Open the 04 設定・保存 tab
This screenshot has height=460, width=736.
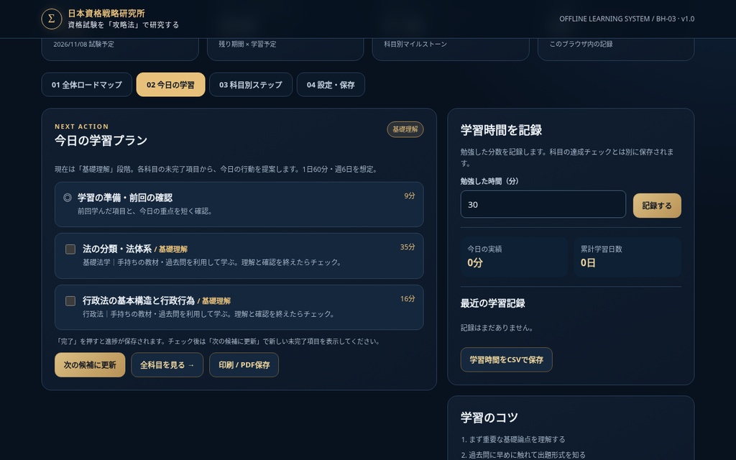tap(331, 85)
